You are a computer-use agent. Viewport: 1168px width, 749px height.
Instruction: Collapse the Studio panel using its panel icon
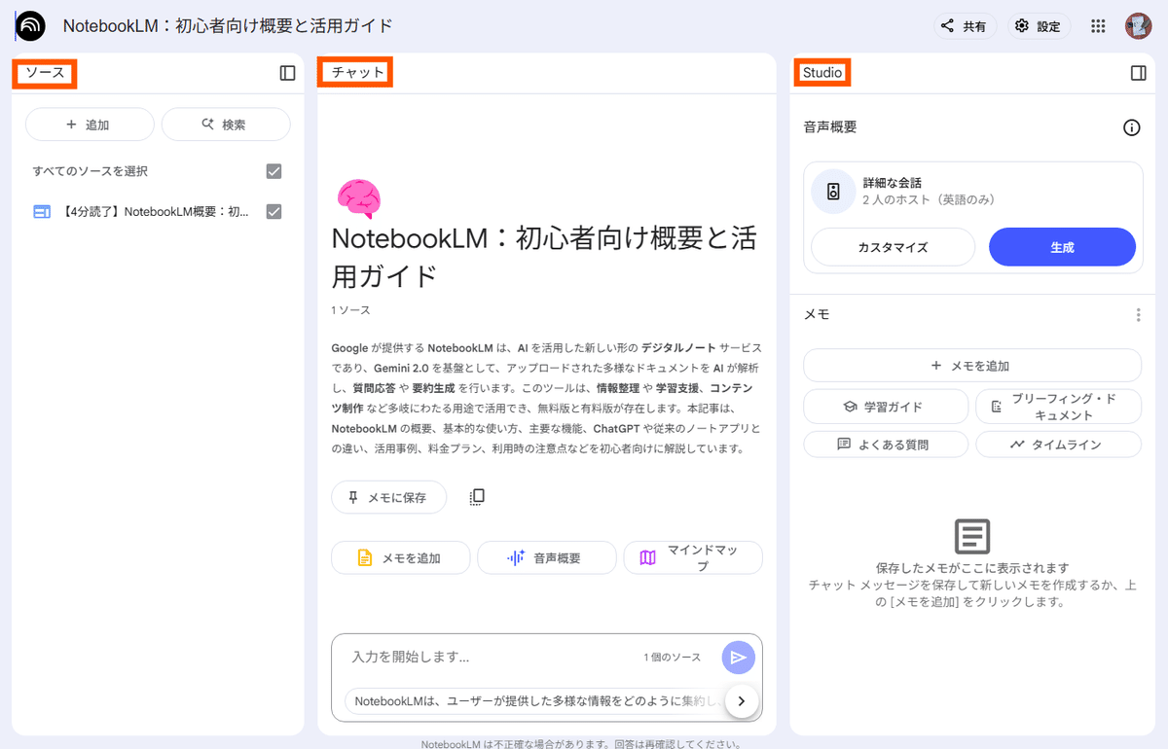1139,72
